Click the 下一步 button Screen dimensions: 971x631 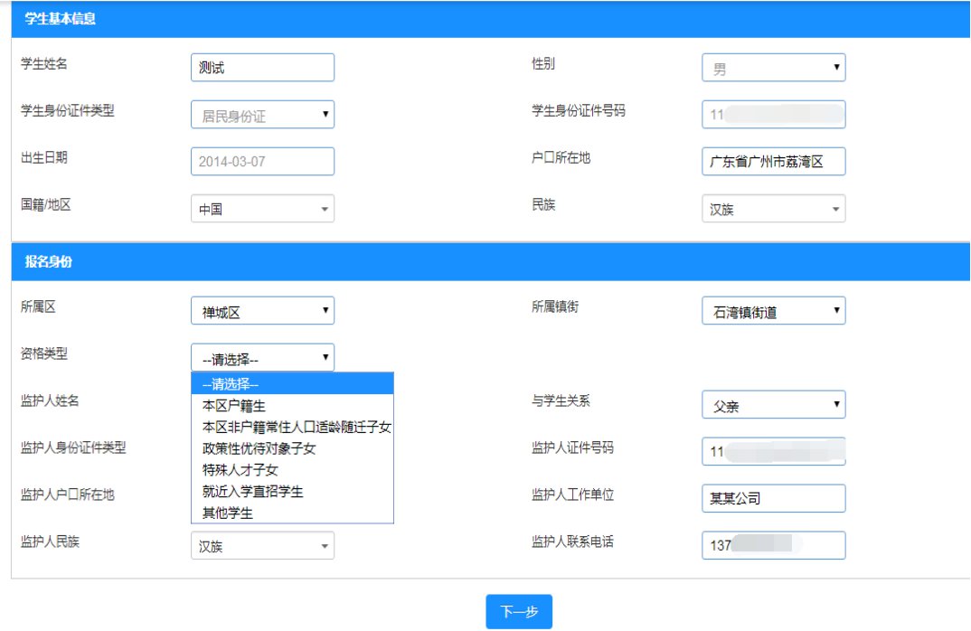pyautogui.click(x=519, y=612)
